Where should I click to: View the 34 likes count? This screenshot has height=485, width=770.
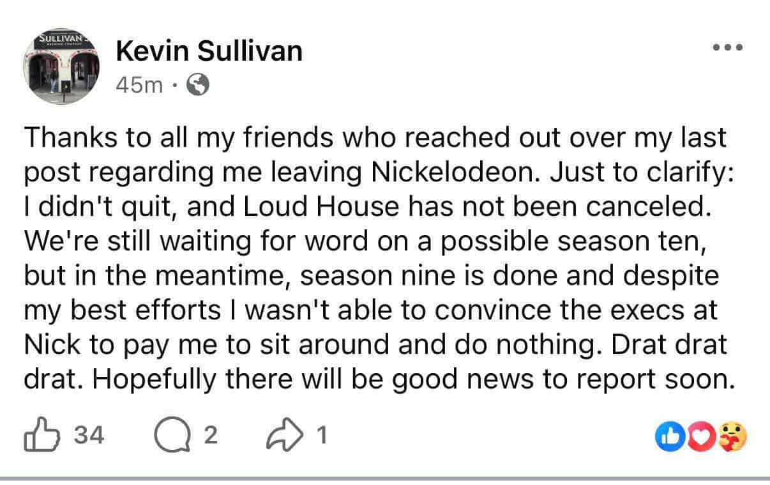click(89, 436)
